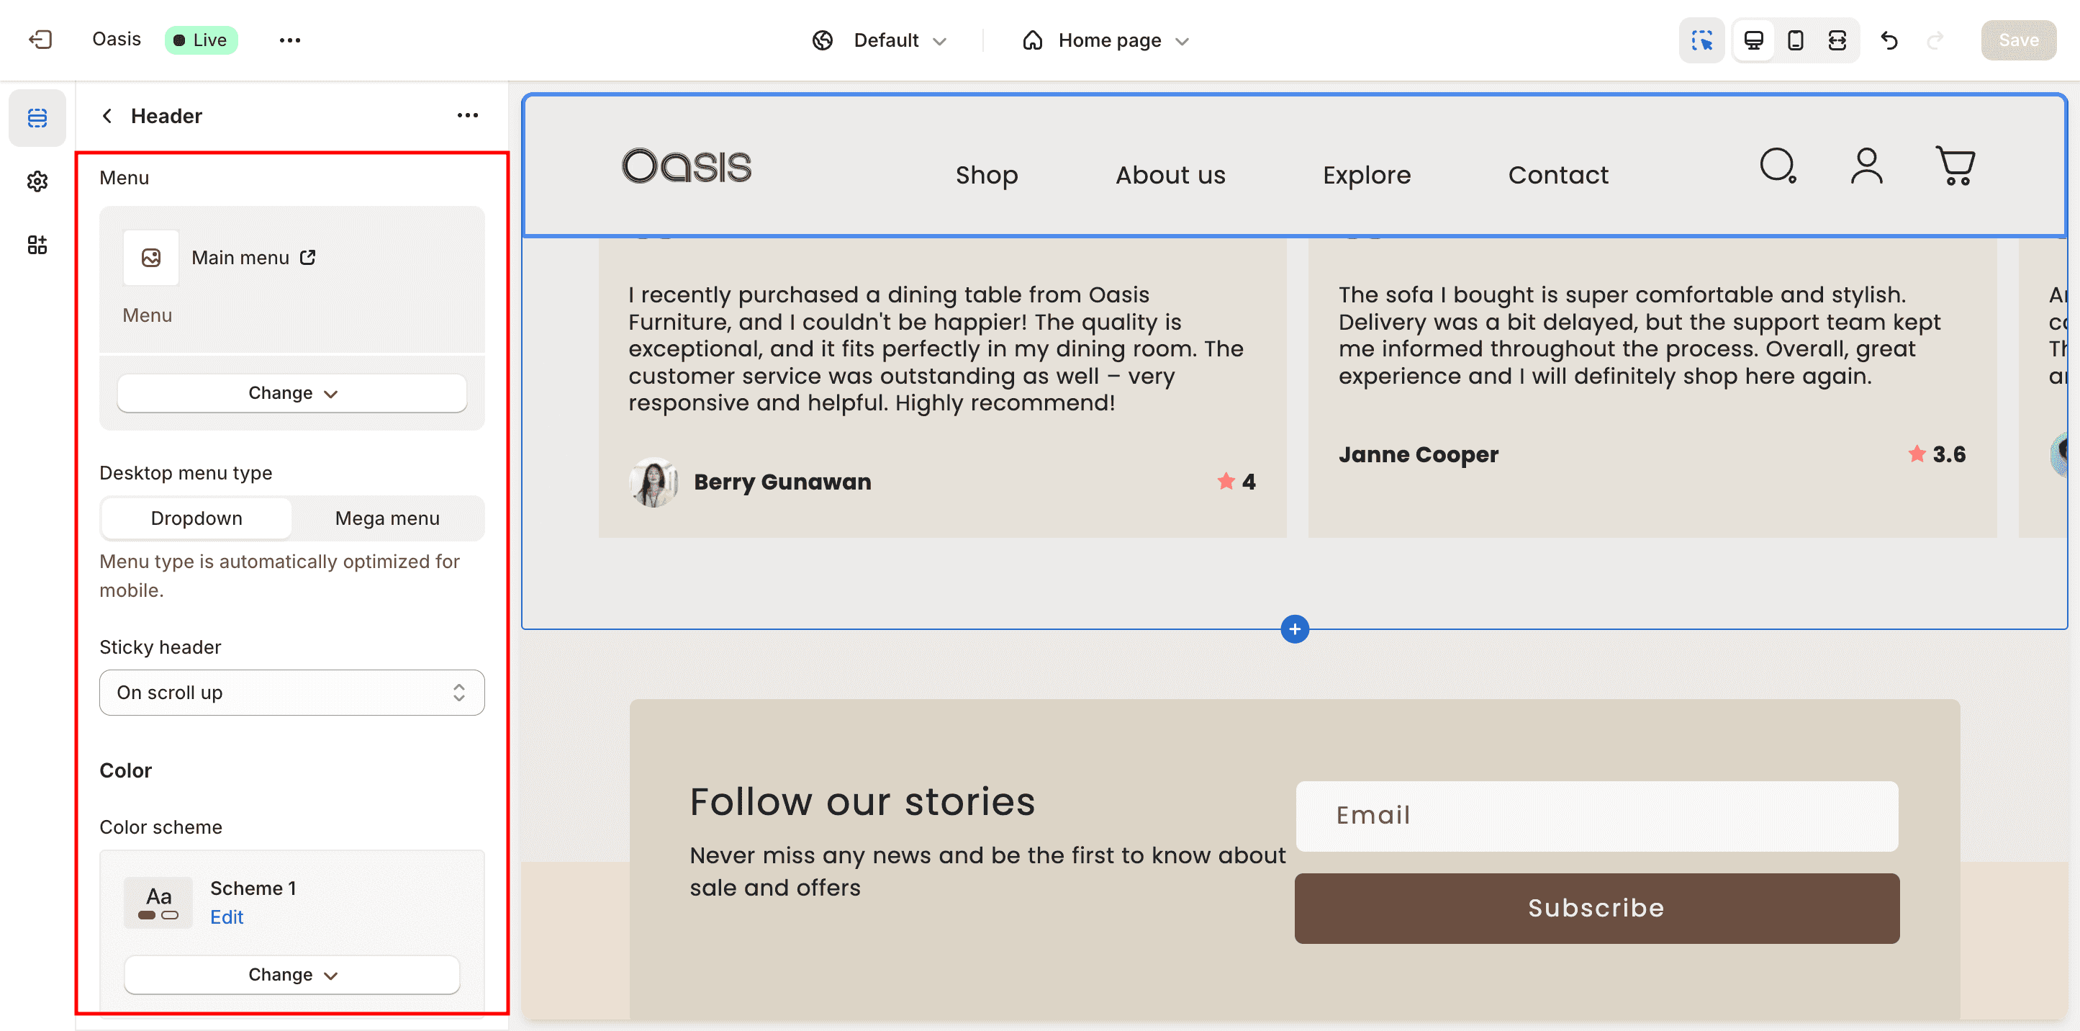2080x1031 pixels.
Task: Click the undo arrow icon
Action: (x=1889, y=40)
